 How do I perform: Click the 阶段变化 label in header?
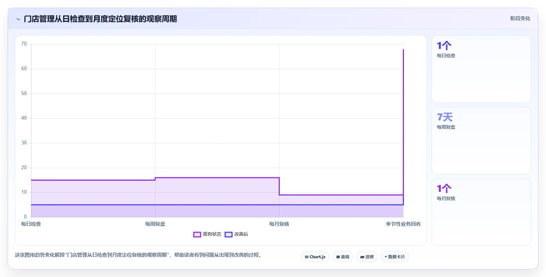point(520,18)
